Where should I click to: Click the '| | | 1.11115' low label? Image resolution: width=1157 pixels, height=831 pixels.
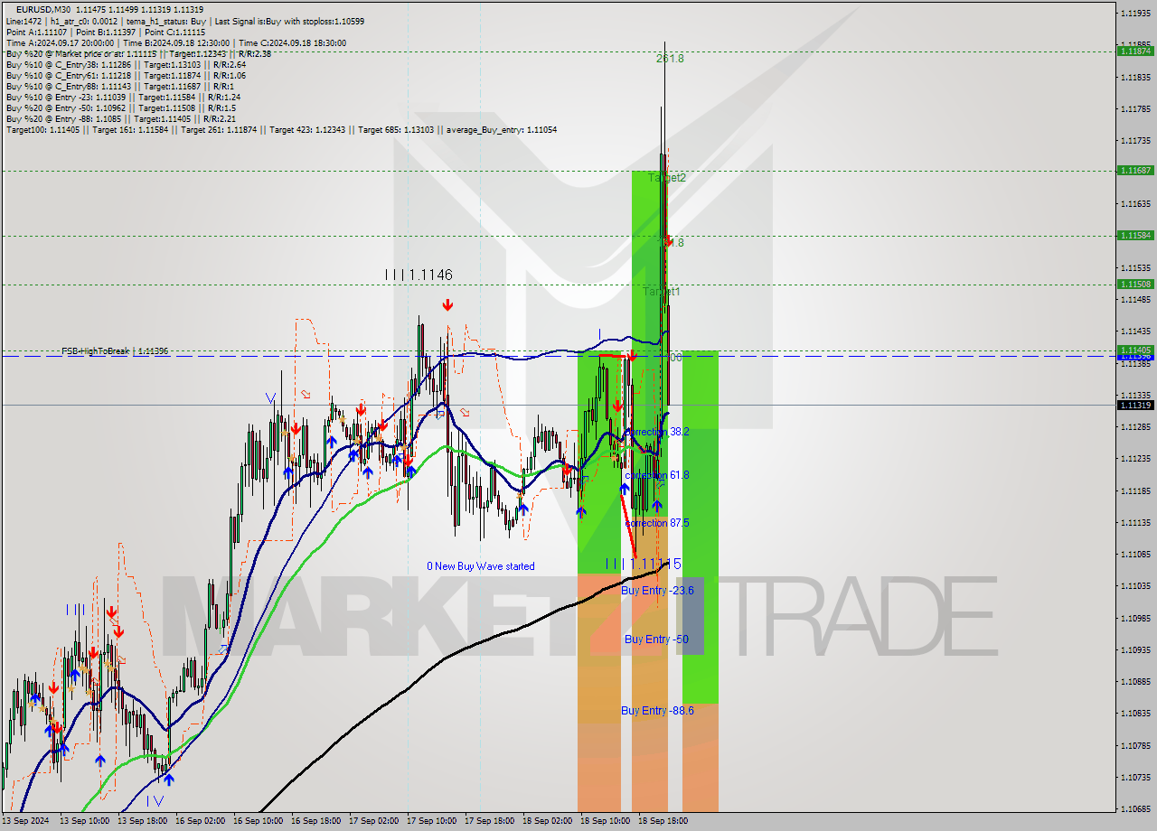pyautogui.click(x=643, y=564)
